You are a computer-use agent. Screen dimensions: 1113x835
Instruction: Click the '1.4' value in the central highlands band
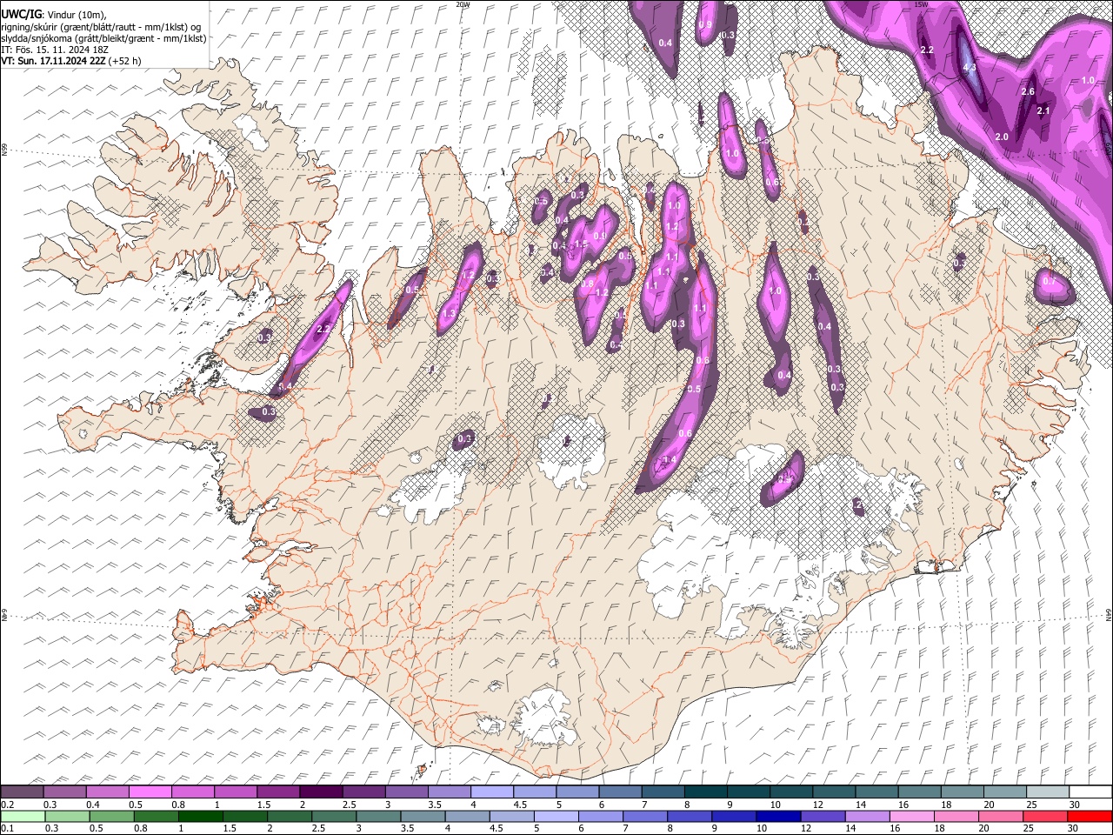click(x=670, y=460)
